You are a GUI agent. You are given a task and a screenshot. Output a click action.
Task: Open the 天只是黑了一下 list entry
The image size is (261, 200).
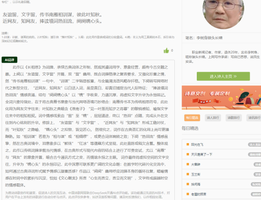point(201,155)
